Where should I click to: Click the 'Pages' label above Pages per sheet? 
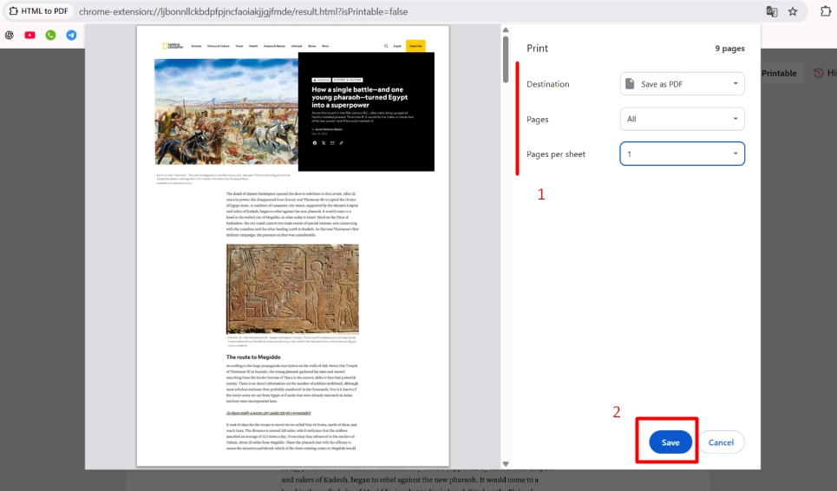[538, 119]
